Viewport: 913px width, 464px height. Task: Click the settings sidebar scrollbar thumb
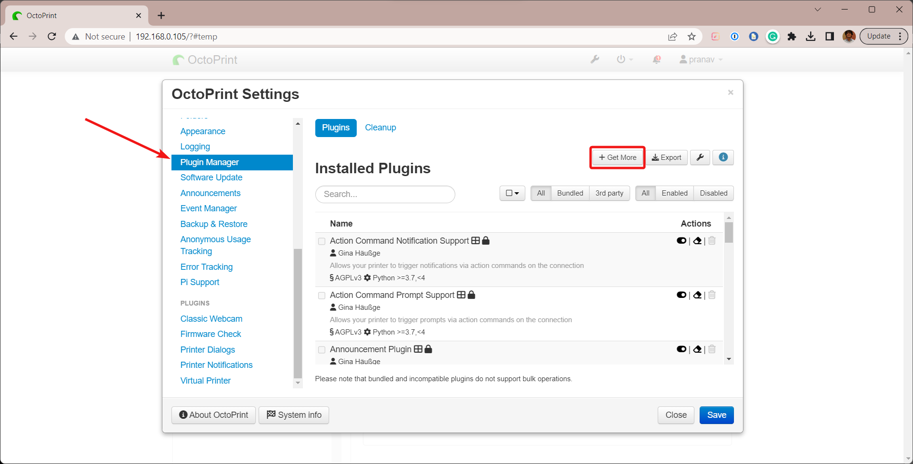pos(298,313)
